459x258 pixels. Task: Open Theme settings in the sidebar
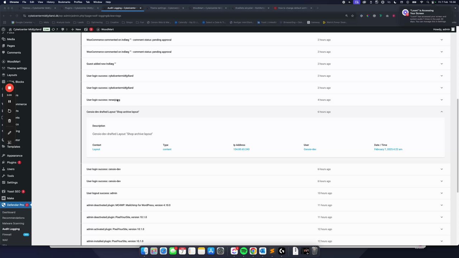coord(17,68)
